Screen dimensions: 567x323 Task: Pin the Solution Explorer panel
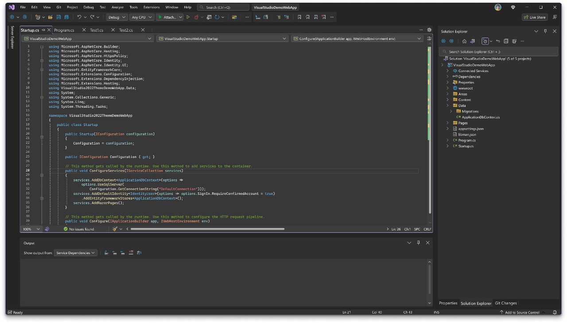545,31
